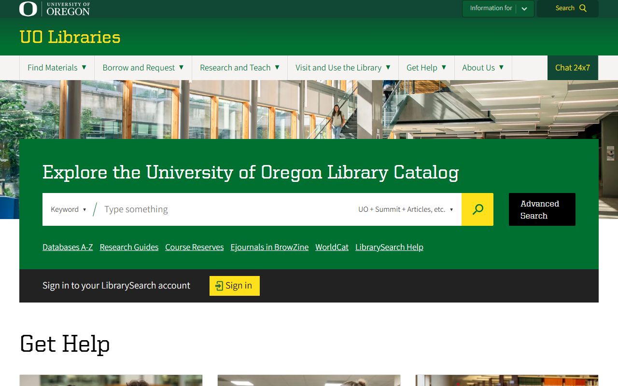Open the Find Materials menu

coord(57,68)
